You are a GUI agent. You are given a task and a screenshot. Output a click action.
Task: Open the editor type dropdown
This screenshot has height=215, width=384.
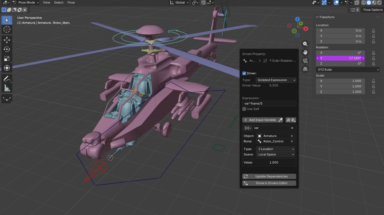6,3
